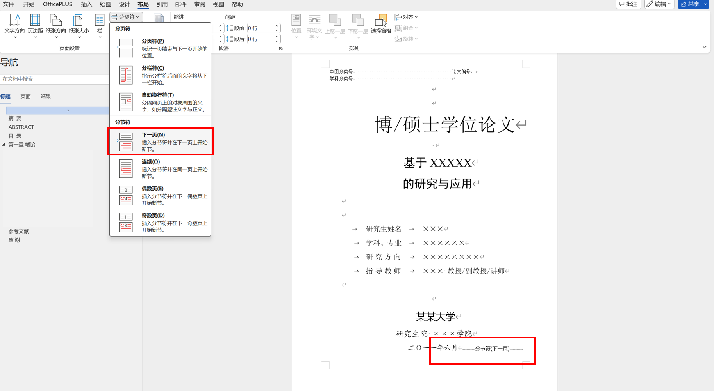
Task: Switch to the Draw (绘图) tab
Action: click(x=105, y=4)
